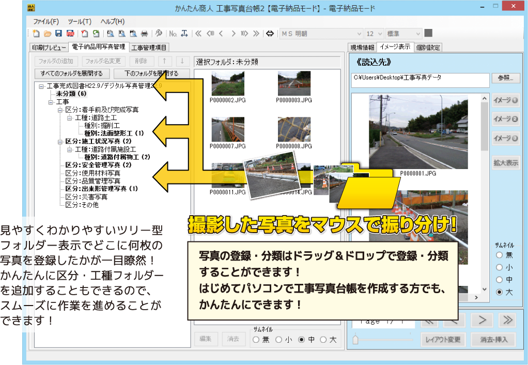Jump forward 10 pages toolbar icon
This screenshot has width=528, height=365.
coord(244,34)
